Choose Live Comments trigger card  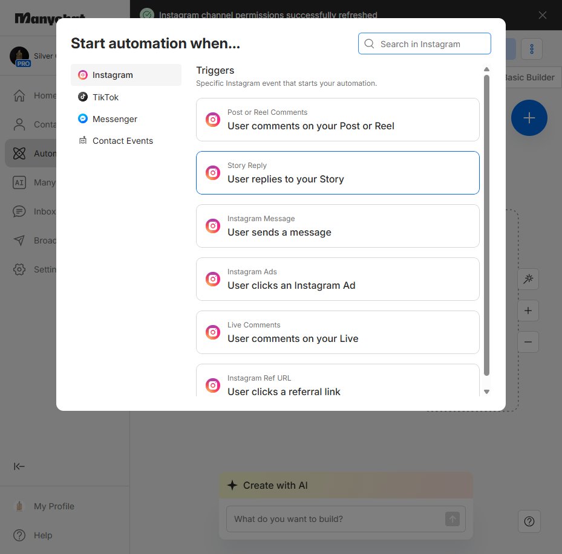click(338, 332)
